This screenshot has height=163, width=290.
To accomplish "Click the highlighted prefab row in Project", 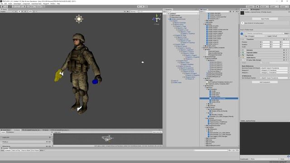I will (219, 99).
